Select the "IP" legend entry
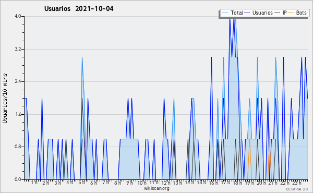The height and width of the screenshot is (193, 313). 284,13
